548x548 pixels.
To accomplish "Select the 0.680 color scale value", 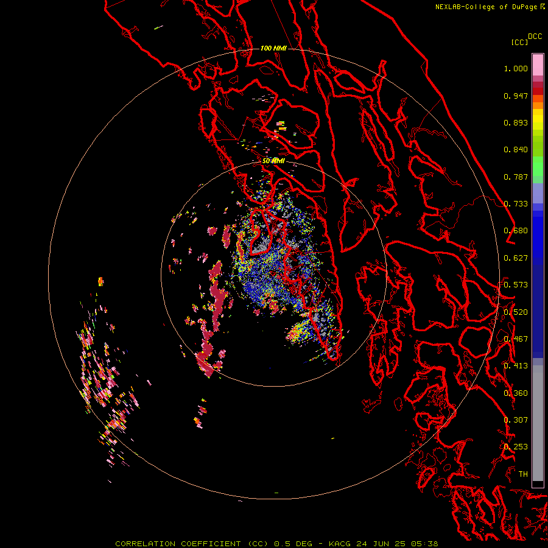I will [x=516, y=231].
